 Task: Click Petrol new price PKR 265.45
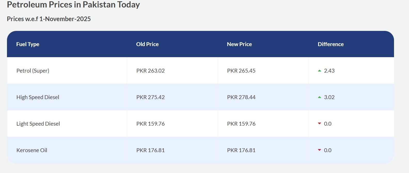(x=241, y=71)
